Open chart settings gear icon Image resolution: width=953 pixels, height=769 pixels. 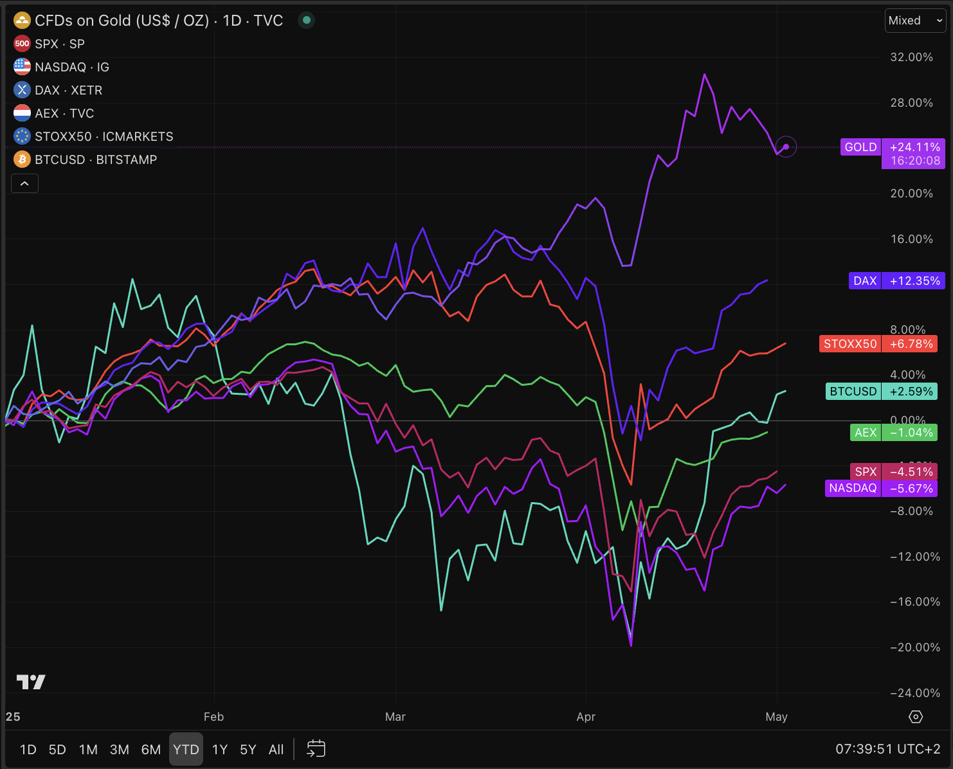(x=916, y=717)
